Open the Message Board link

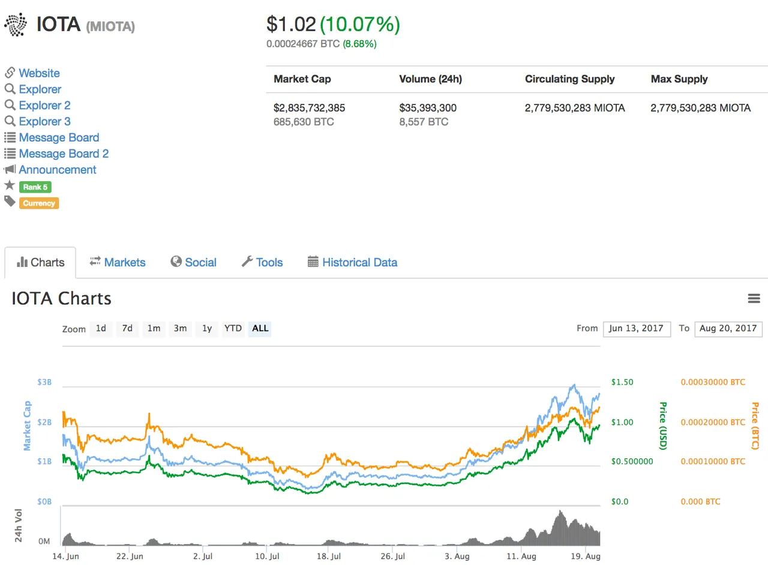[x=59, y=137]
